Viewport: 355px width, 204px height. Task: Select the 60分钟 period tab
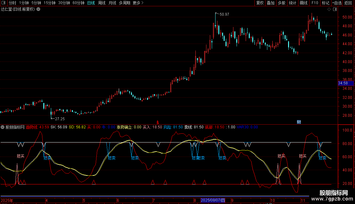[78, 3]
